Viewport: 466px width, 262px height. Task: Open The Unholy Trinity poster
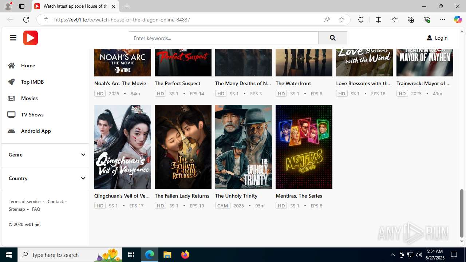pyautogui.click(x=244, y=147)
